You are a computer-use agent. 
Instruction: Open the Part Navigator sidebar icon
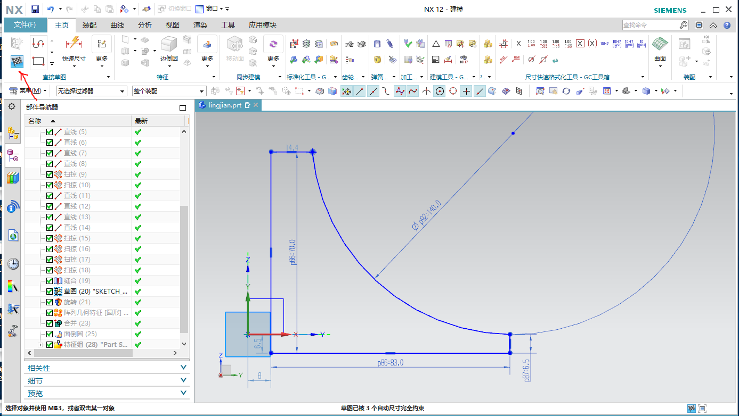(13, 156)
